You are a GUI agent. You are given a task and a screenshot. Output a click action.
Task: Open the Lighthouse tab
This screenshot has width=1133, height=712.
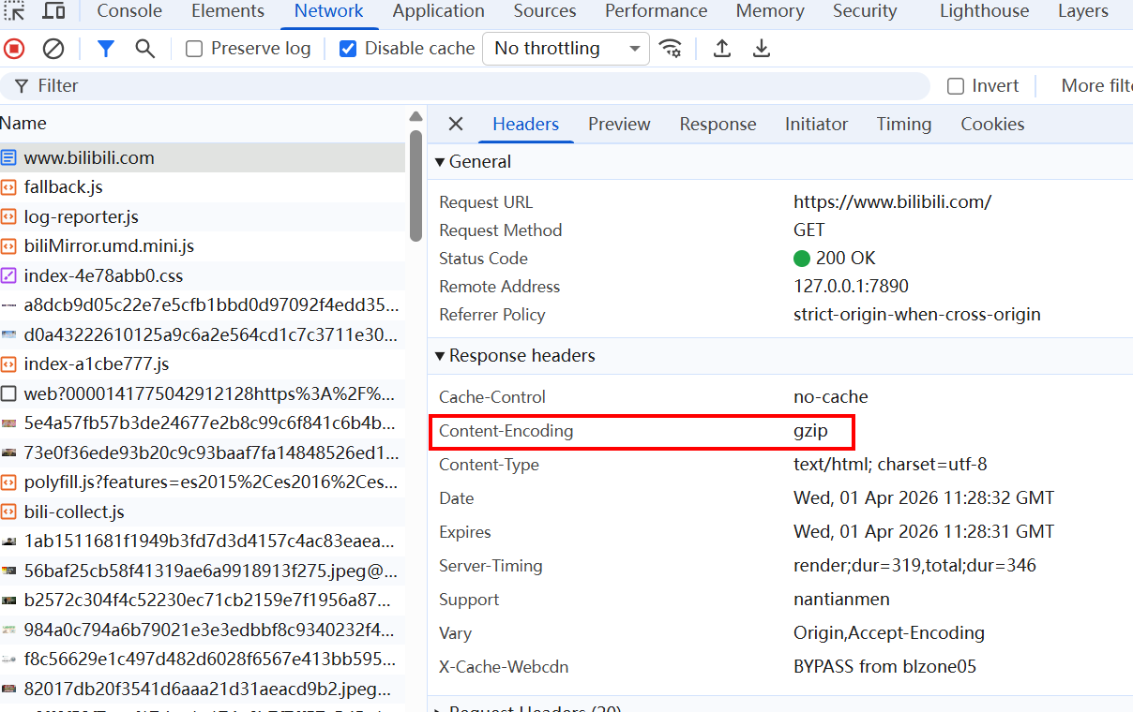pyautogui.click(x=985, y=11)
